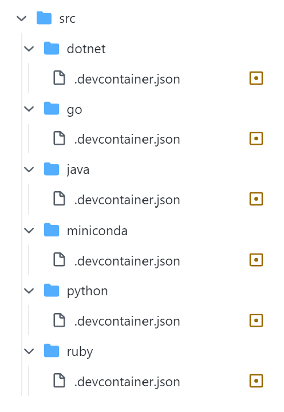This screenshot has width=284, height=412.
Task: Click the modified status icon for go's .devcontainer.json
Action: 256,138
